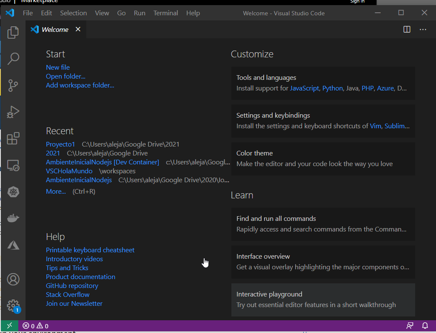The image size is (436, 333).
Task: Open the Remote Explorer sidebar
Action: pos(13,165)
